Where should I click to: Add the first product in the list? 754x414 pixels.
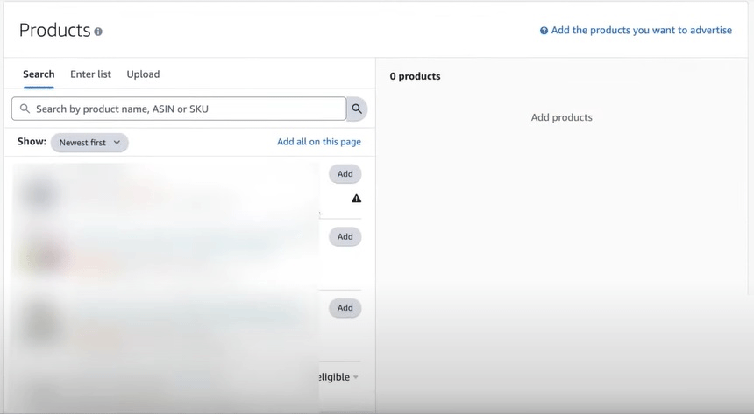[x=345, y=174]
